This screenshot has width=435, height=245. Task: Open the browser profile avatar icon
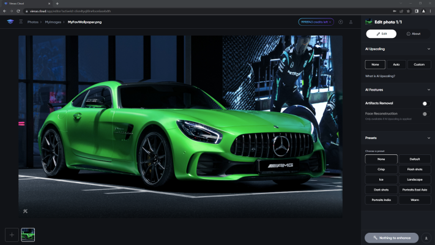point(423,11)
